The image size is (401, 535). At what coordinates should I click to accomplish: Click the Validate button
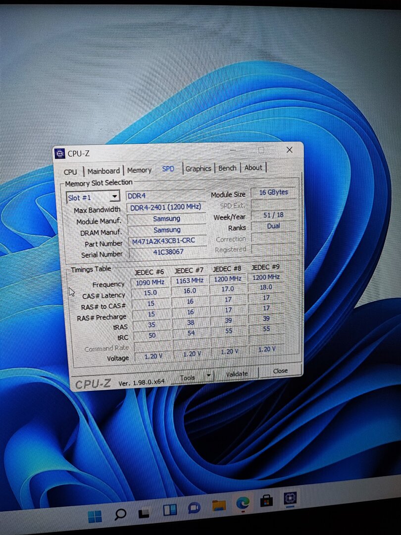click(236, 374)
